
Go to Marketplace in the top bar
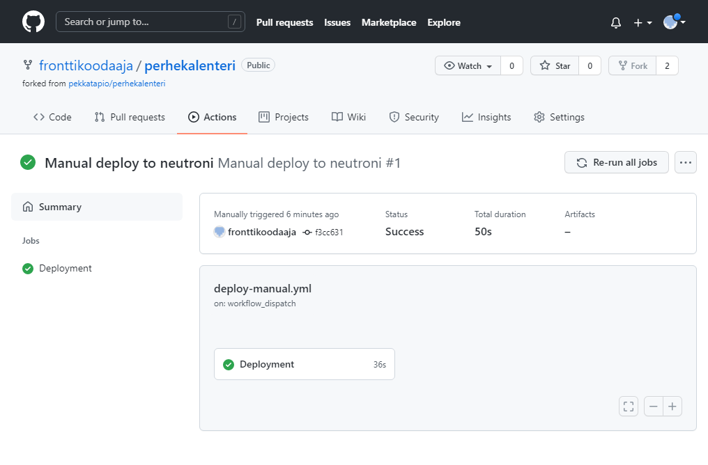tap(389, 22)
